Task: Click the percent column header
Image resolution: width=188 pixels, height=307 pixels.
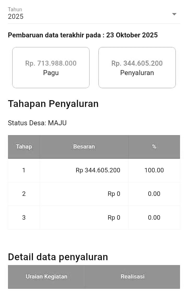Action: pyautogui.click(x=154, y=147)
